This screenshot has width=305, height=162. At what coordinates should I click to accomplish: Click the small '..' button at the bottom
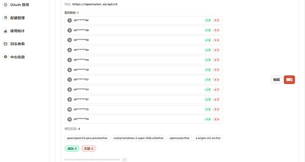click(125, 160)
